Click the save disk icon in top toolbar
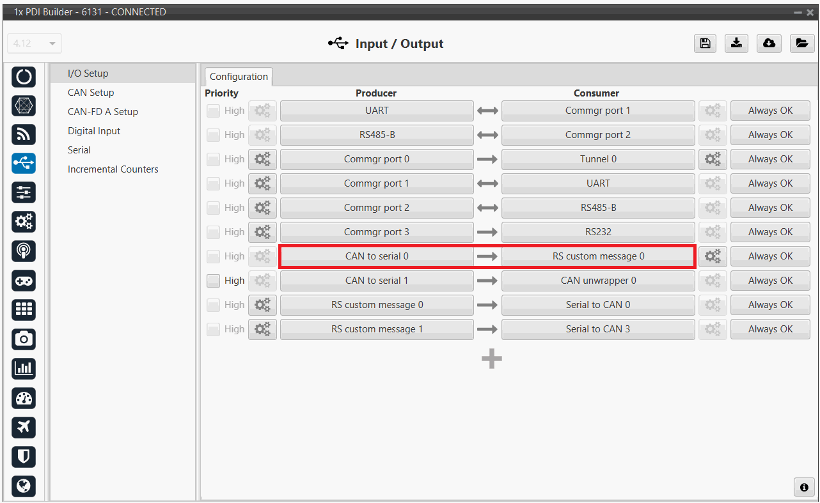 (705, 43)
